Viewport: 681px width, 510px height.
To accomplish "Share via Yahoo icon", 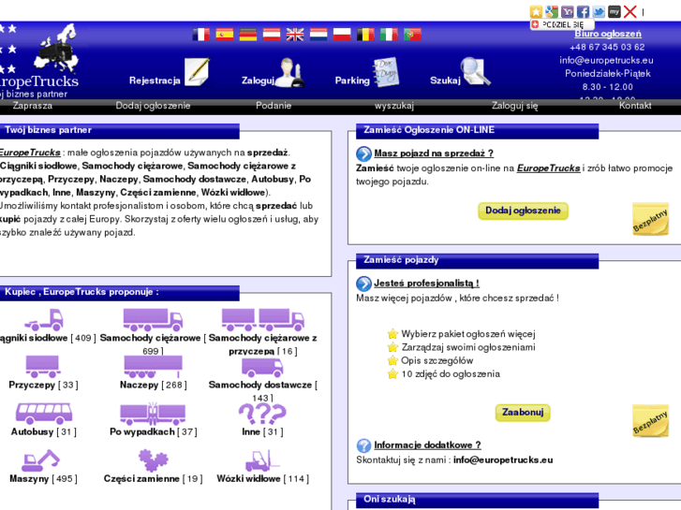I will coord(568,12).
